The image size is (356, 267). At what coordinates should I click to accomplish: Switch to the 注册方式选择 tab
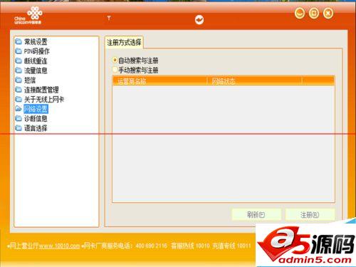[124, 43]
